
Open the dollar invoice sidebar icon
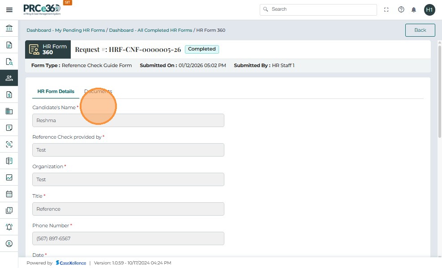tap(9, 94)
